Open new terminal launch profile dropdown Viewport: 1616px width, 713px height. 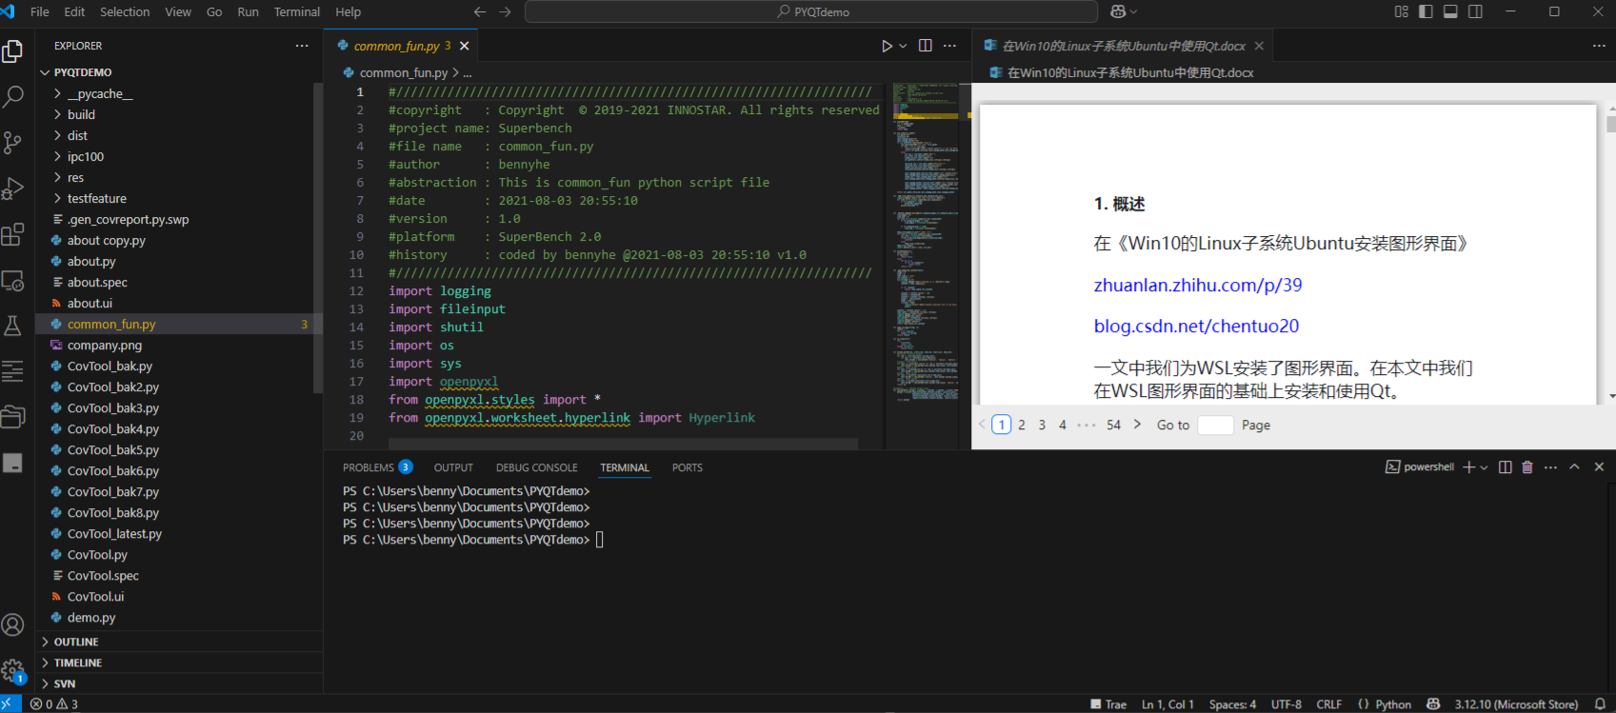[1484, 467]
